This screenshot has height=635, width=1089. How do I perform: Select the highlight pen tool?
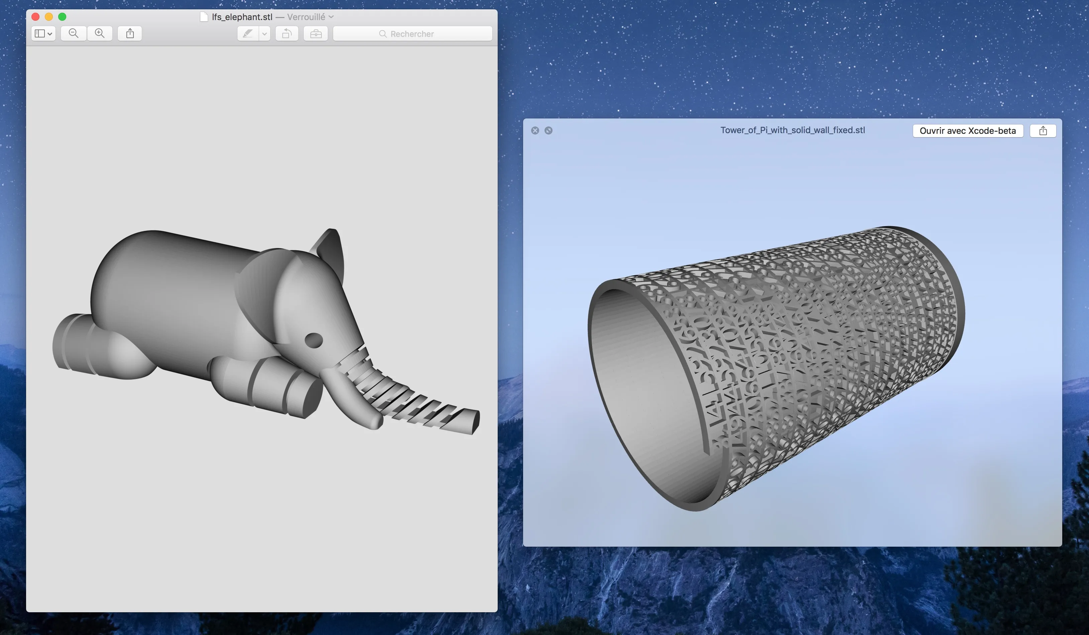[248, 33]
